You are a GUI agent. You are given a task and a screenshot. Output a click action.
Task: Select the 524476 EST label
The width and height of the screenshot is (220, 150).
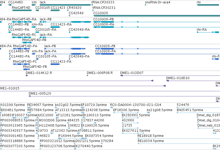point(183,105)
